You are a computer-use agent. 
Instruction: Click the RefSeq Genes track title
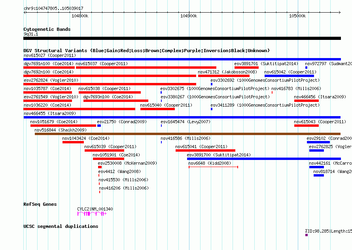point(40,204)
